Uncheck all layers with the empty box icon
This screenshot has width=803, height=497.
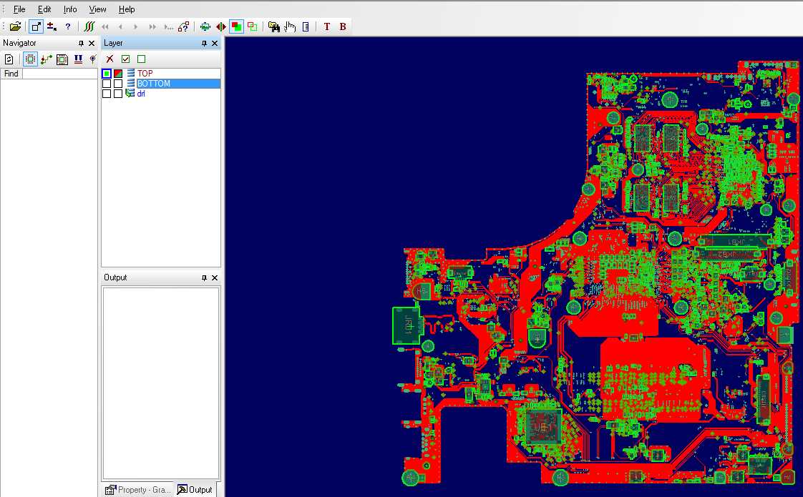(x=141, y=59)
